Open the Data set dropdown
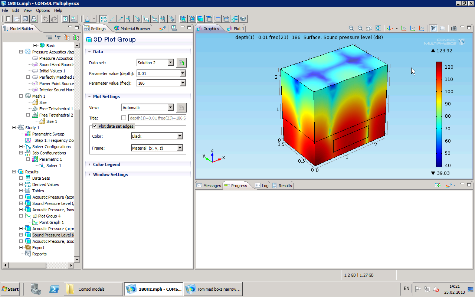The width and height of the screenshot is (475, 297). coord(170,63)
